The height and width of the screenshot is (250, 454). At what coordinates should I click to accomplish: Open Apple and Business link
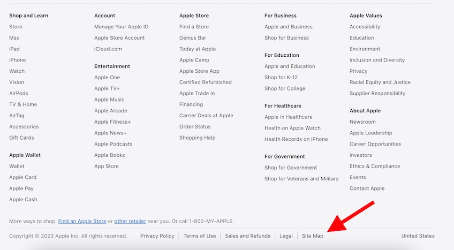(289, 27)
